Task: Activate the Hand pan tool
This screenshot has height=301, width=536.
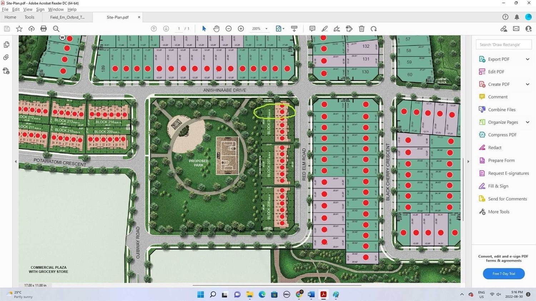Action: point(216,29)
